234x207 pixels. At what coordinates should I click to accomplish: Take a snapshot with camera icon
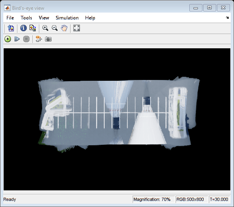[x=48, y=39]
